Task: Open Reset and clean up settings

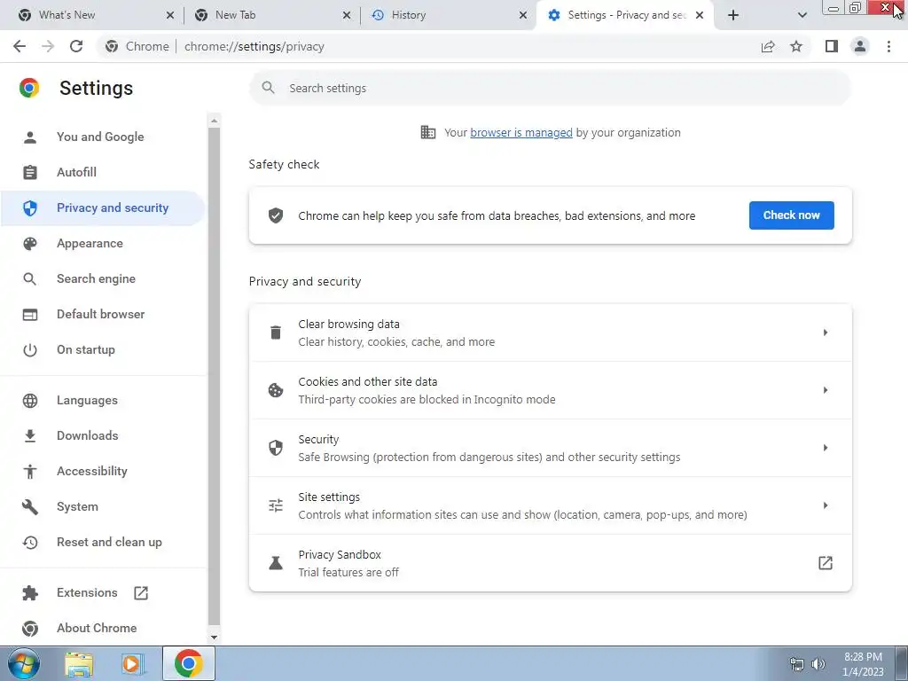Action: pyautogui.click(x=103, y=542)
